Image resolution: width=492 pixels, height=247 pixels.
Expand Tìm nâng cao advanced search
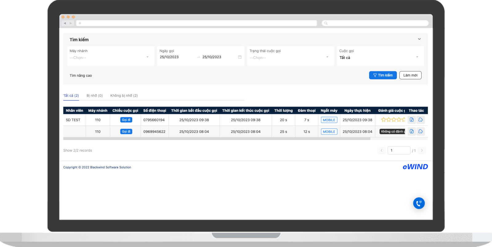pos(81,76)
